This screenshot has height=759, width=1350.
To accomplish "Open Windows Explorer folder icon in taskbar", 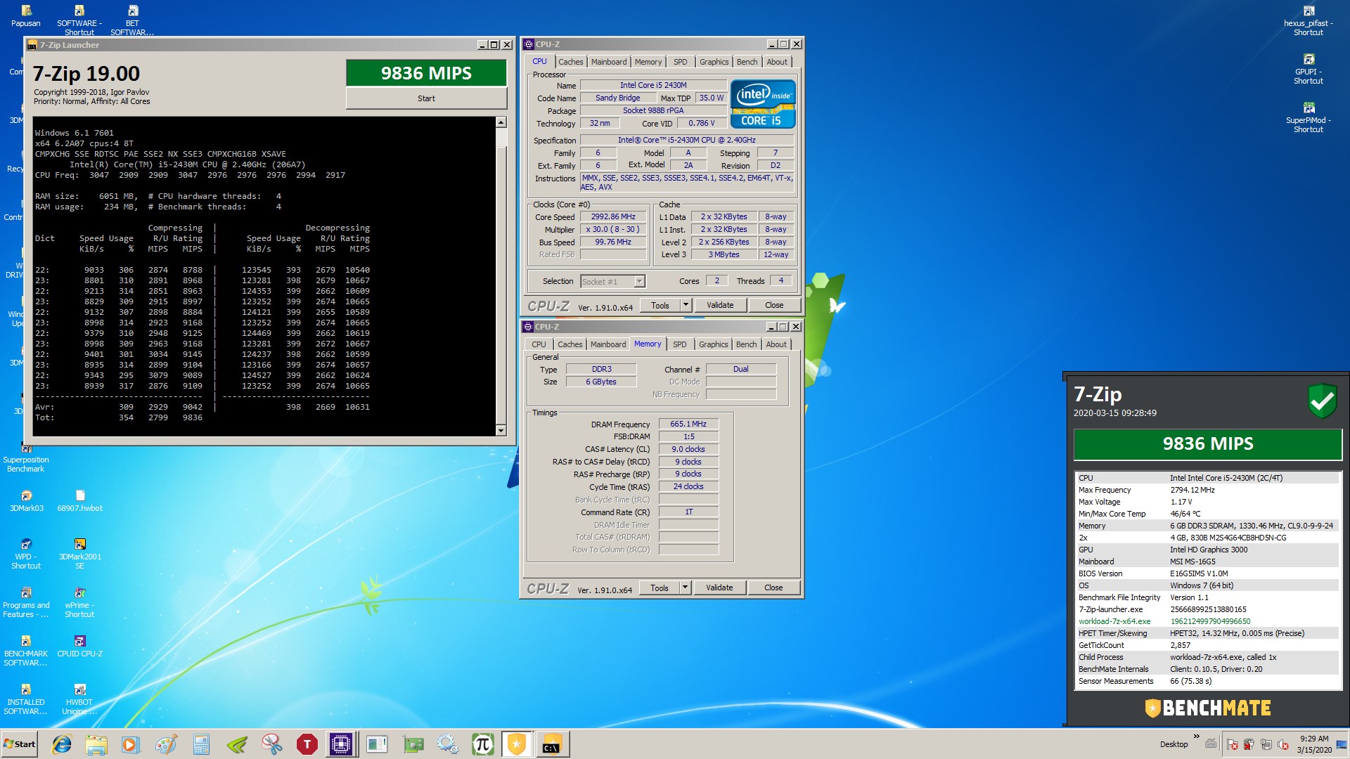I will 96,744.
